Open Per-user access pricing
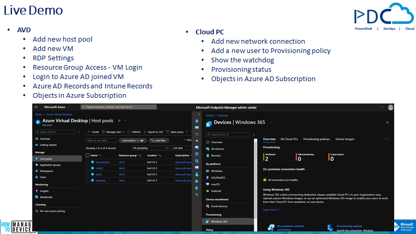Viewport: 416px width, 234px height. (x=53, y=211)
